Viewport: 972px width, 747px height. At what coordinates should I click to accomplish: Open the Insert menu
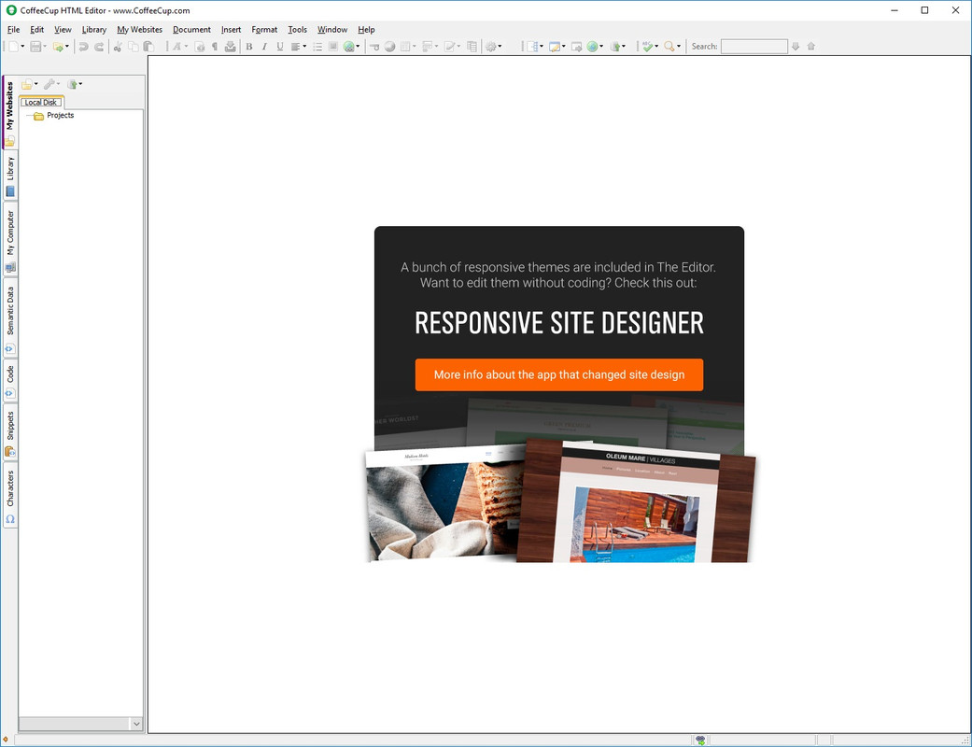[x=232, y=30]
